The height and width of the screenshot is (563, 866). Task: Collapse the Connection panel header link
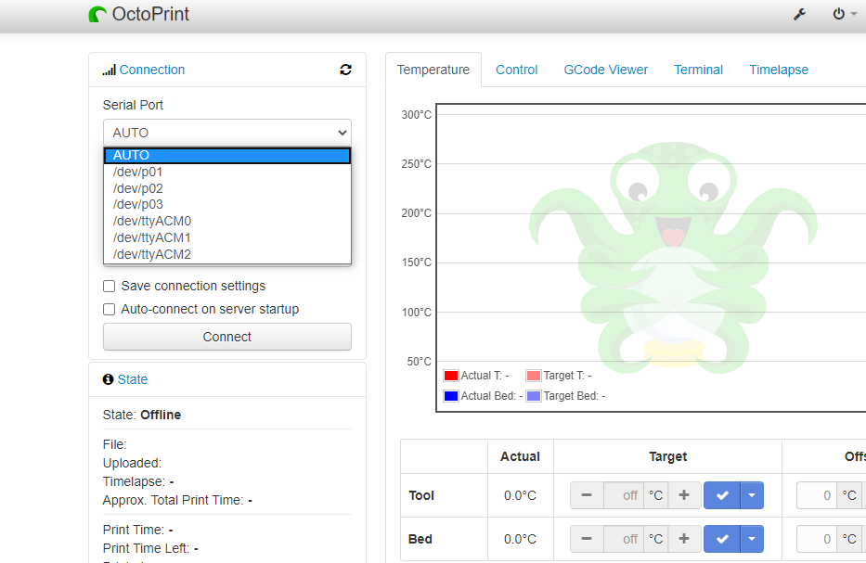click(x=152, y=70)
